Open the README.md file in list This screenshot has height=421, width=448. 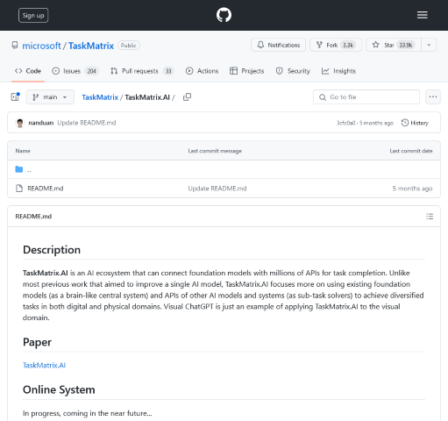tap(46, 189)
